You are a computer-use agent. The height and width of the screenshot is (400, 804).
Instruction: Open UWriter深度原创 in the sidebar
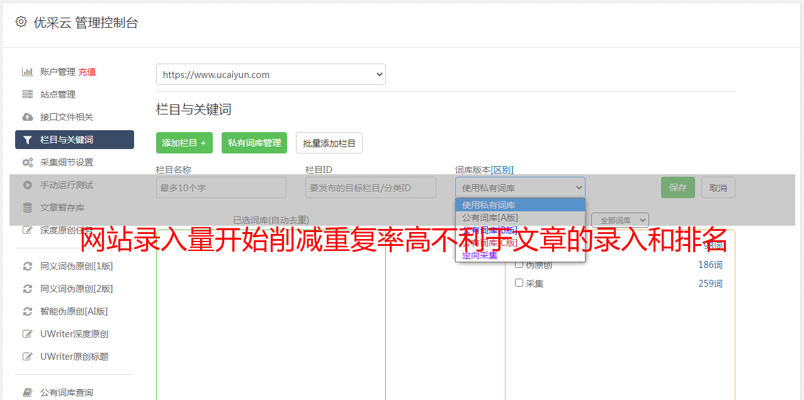[74, 334]
